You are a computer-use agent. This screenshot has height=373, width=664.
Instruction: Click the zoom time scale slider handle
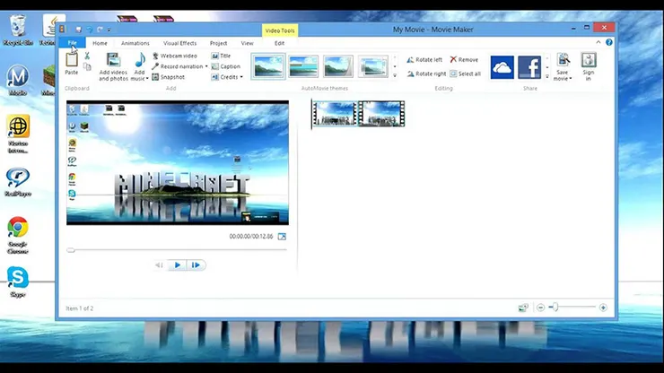[555, 308]
